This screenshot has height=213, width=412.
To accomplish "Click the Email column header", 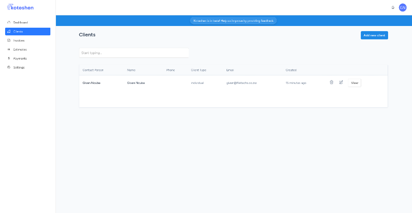I will 230,70.
